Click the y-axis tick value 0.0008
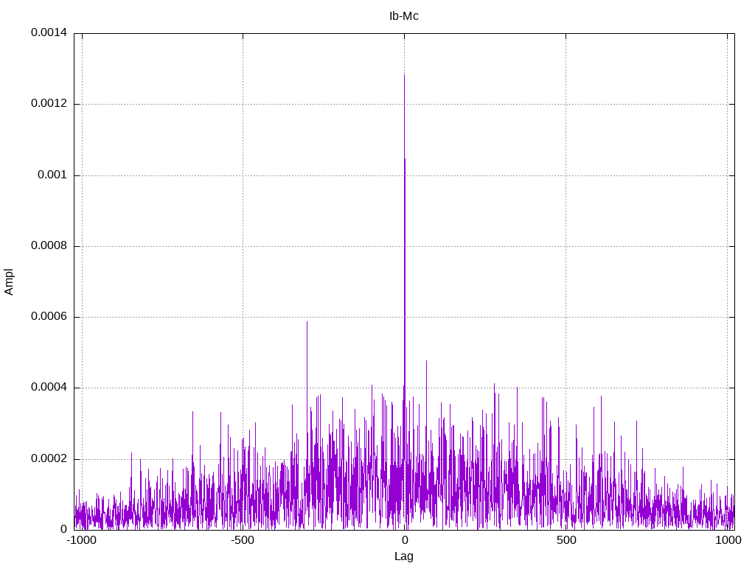 click(49, 245)
